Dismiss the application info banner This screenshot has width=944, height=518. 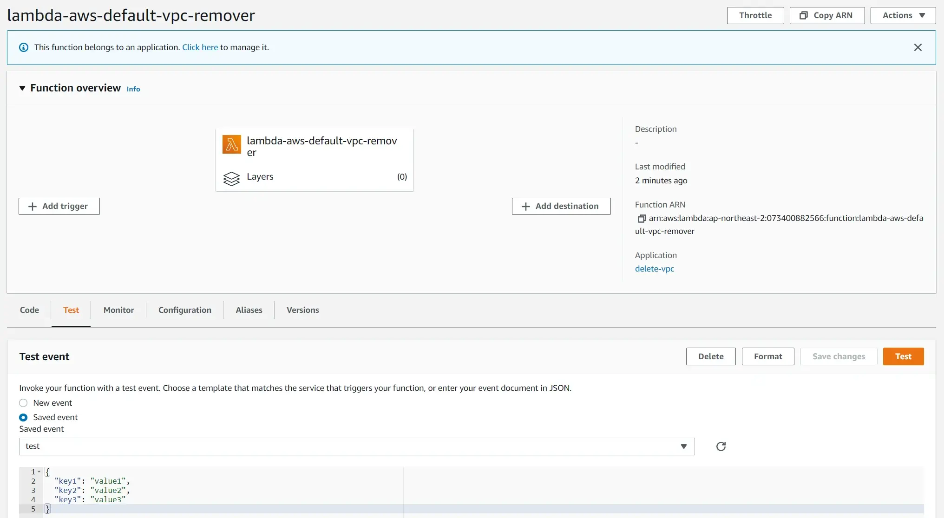point(918,47)
